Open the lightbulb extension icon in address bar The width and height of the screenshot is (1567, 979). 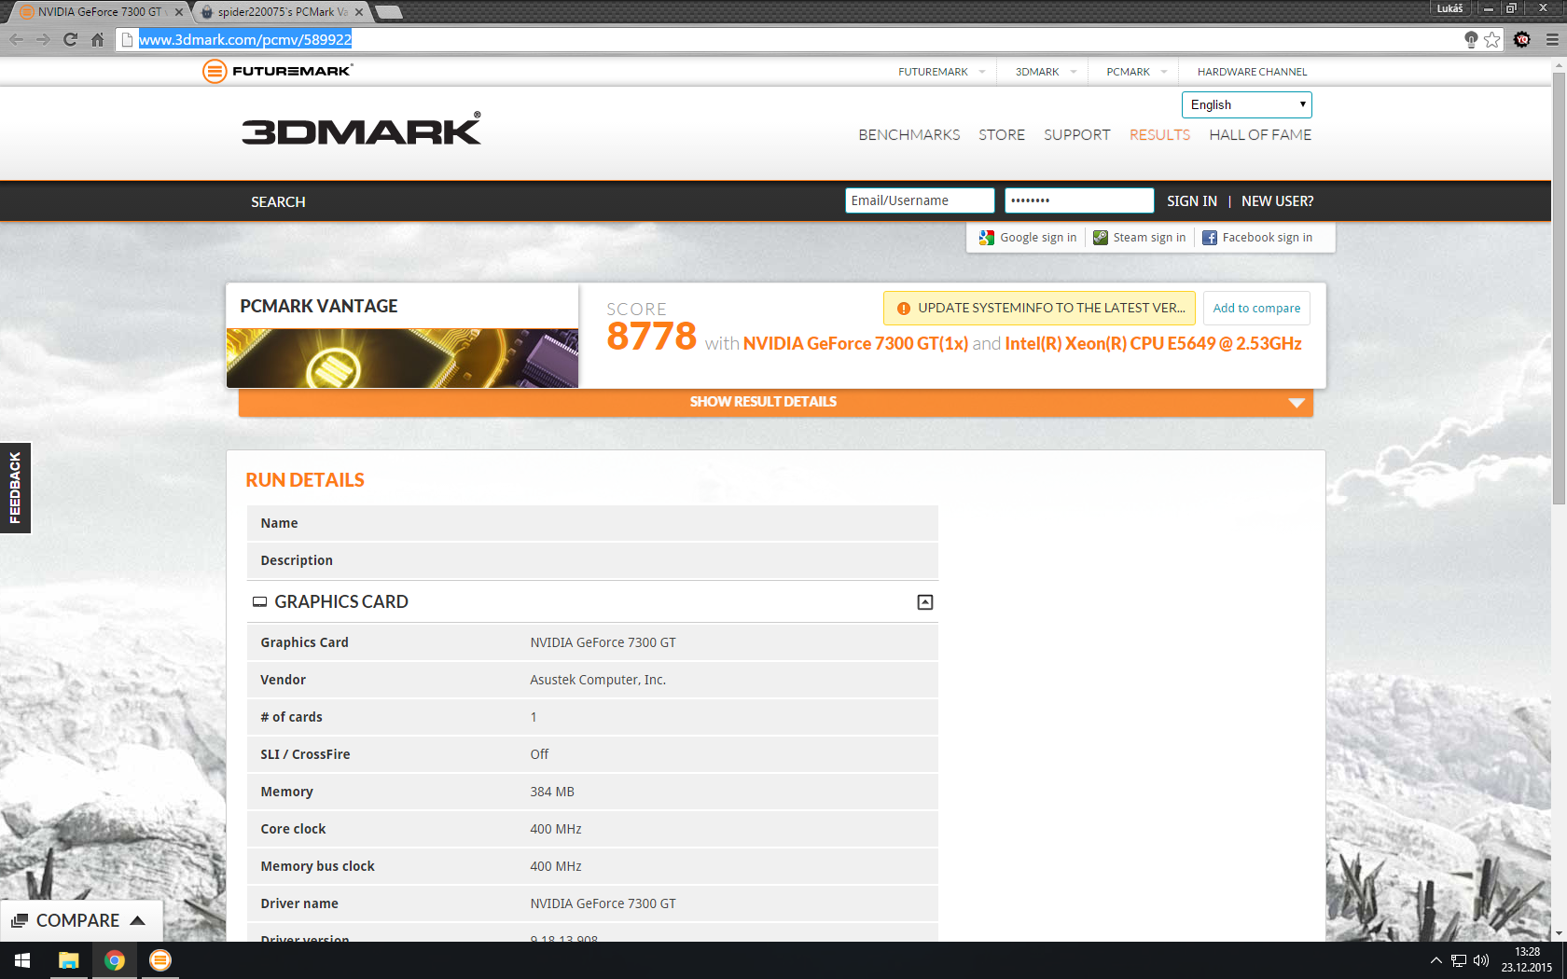pyautogui.click(x=1471, y=39)
